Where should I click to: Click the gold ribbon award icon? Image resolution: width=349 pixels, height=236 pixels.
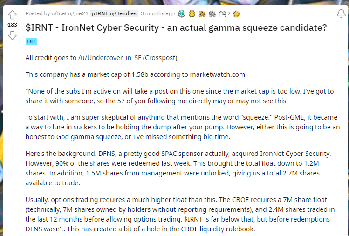(202, 14)
